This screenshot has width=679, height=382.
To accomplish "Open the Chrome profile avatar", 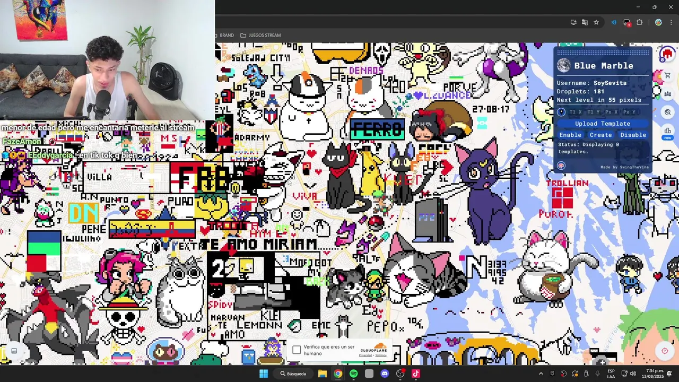I will point(658,22).
